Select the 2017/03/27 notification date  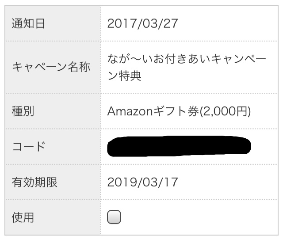point(142,23)
